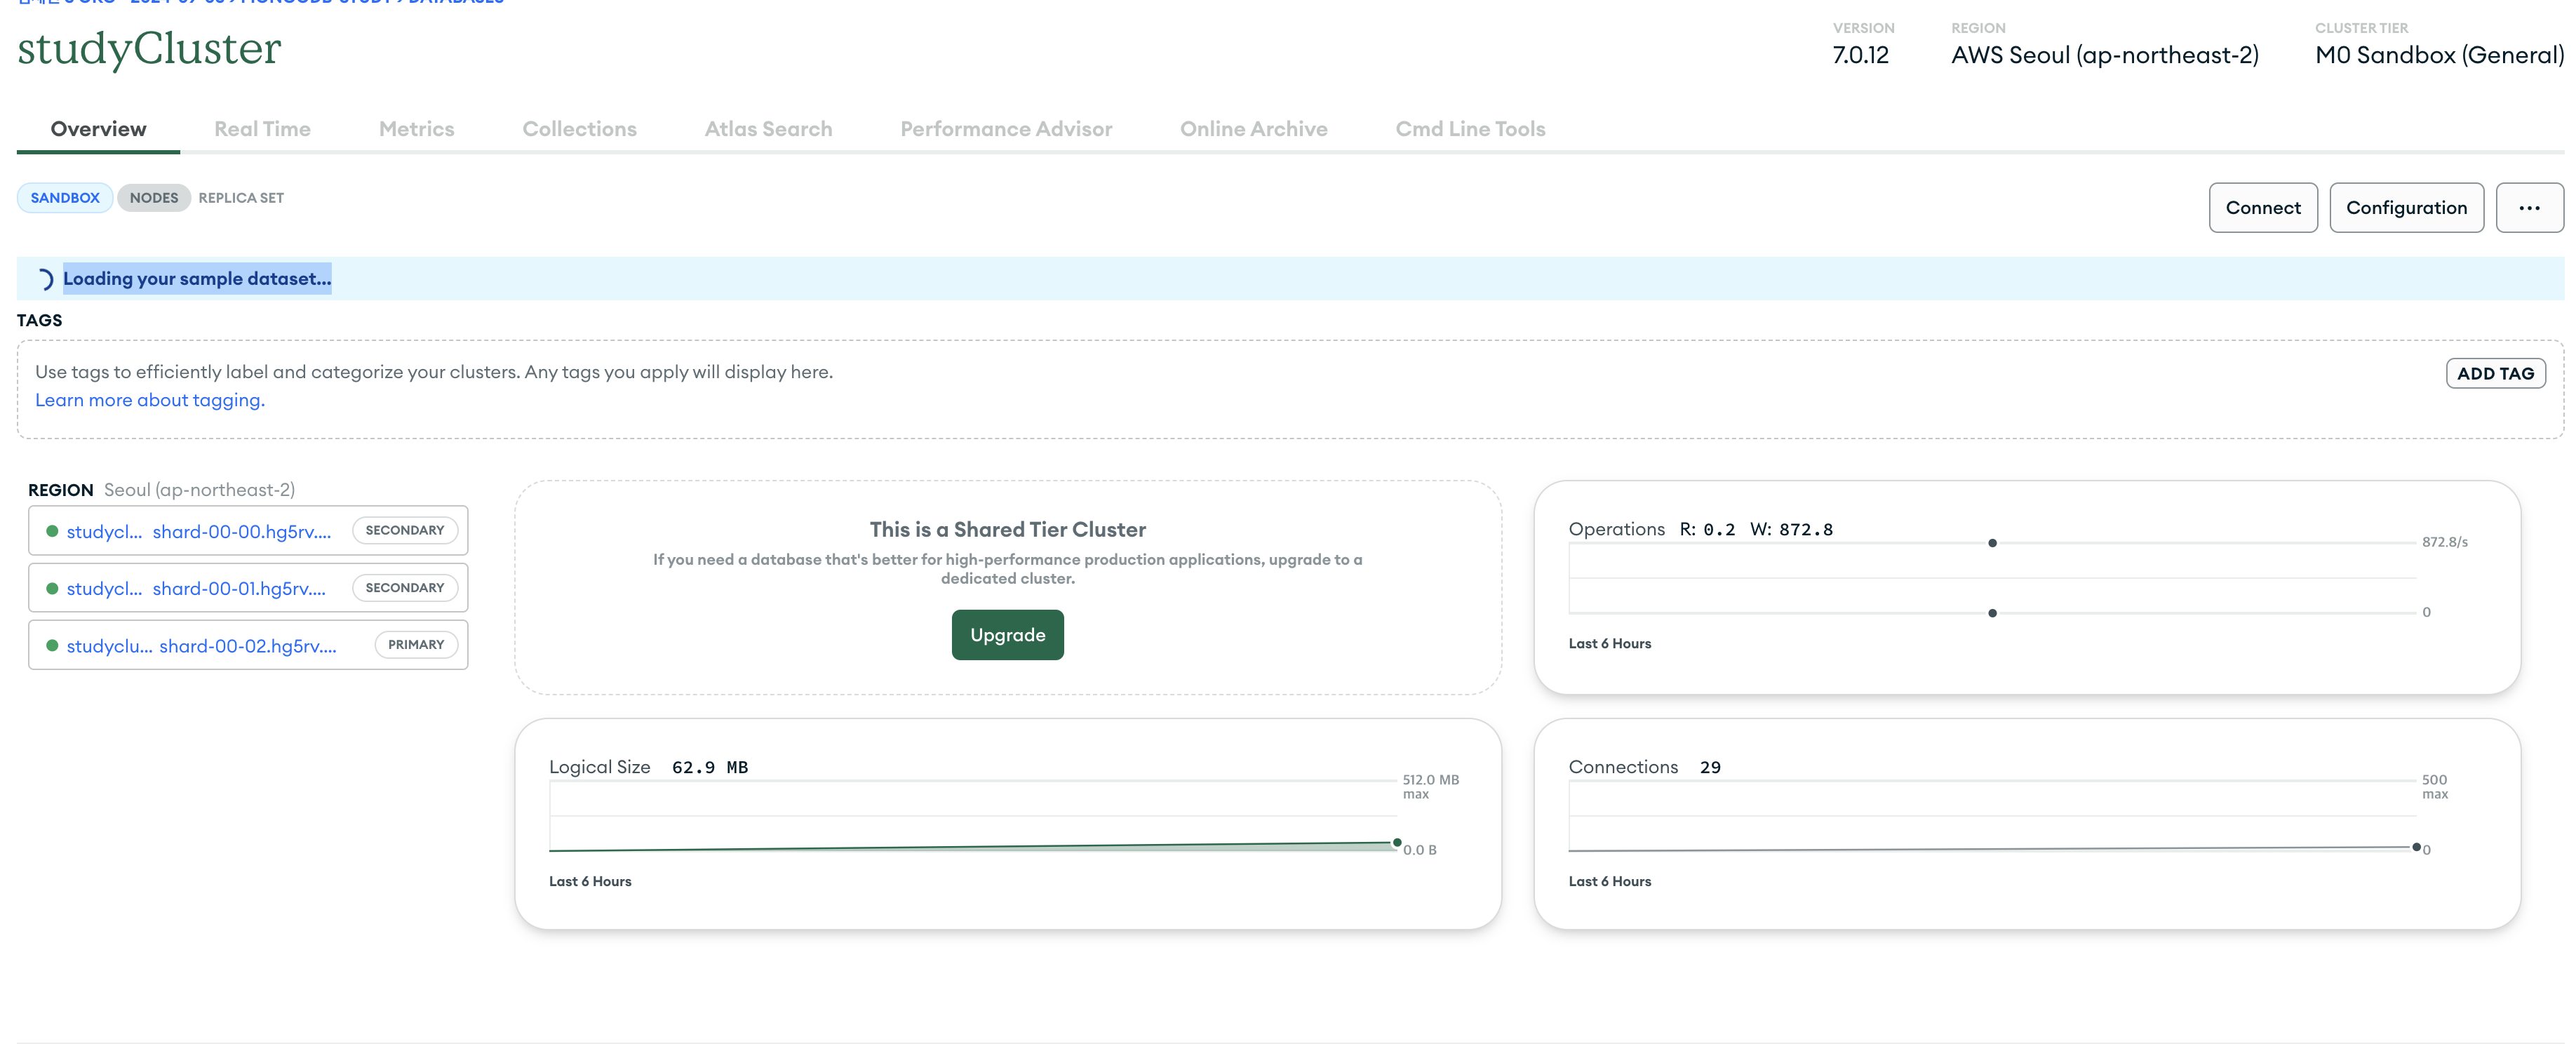Image resolution: width=2576 pixels, height=1051 pixels.
Task: Open Learn more about tagging link
Action: point(150,400)
